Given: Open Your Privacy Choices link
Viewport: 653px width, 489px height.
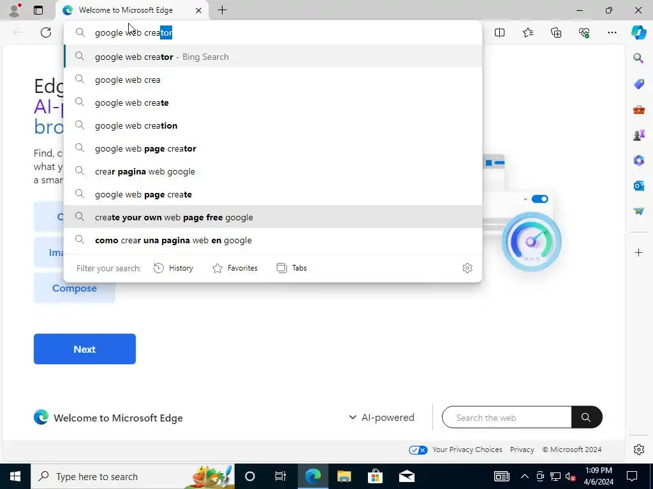Looking at the screenshot, I should click(x=467, y=450).
